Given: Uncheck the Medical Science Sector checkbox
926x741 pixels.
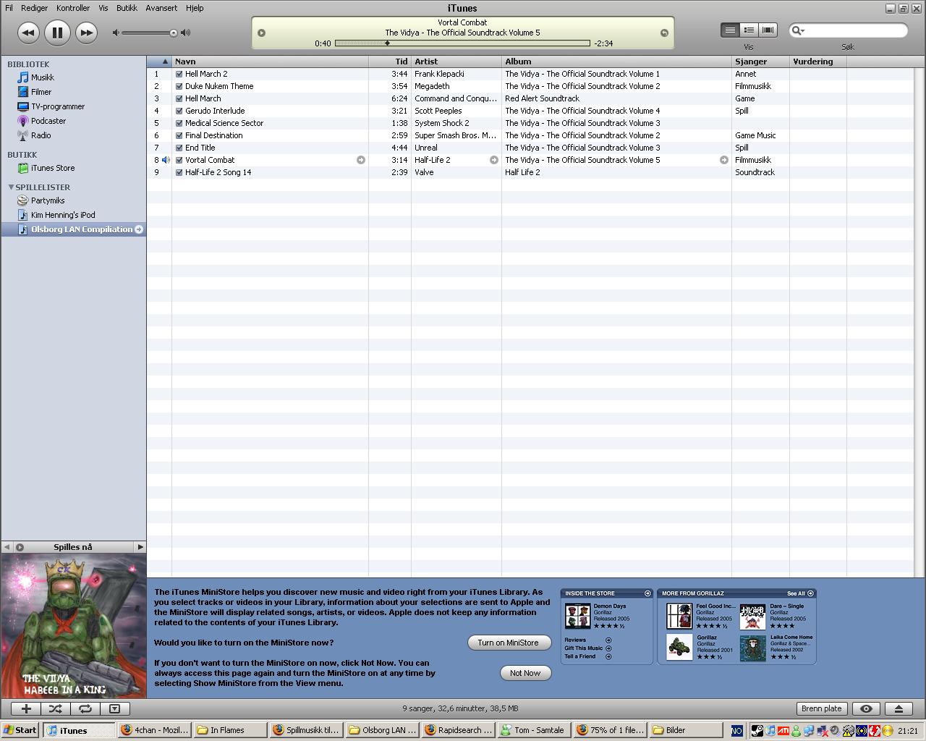Looking at the screenshot, I should [179, 123].
